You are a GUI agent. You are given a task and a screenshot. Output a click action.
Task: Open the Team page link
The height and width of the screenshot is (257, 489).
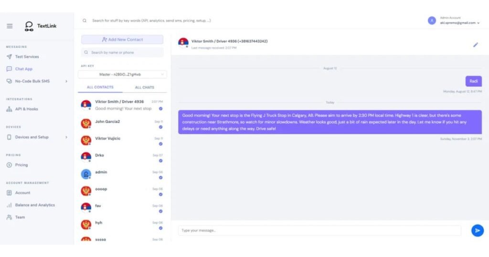click(x=20, y=217)
